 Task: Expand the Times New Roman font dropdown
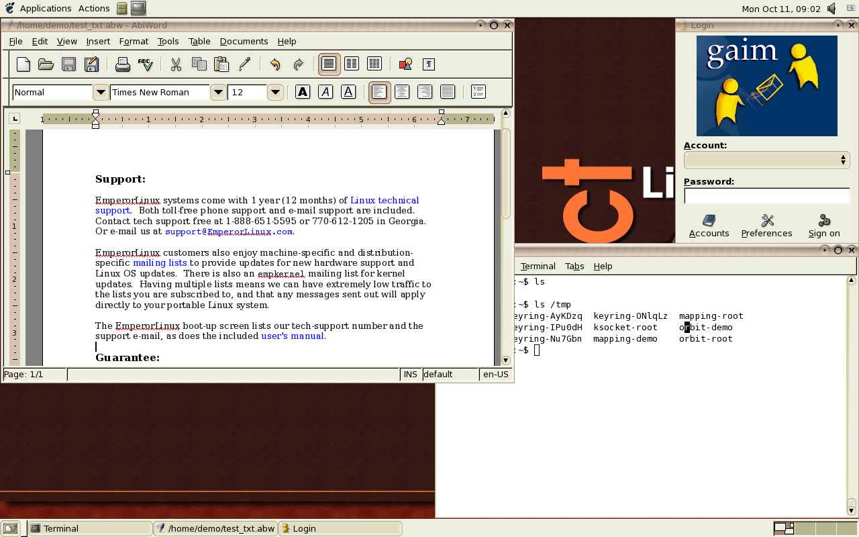[x=218, y=92]
